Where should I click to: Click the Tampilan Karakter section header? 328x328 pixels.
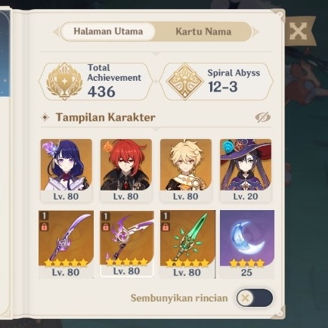click(105, 117)
